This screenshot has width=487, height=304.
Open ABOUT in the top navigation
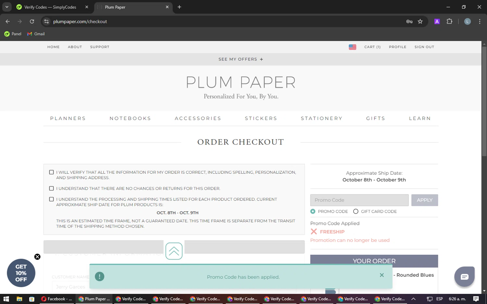pyautogui.click(x=75, y=47)
